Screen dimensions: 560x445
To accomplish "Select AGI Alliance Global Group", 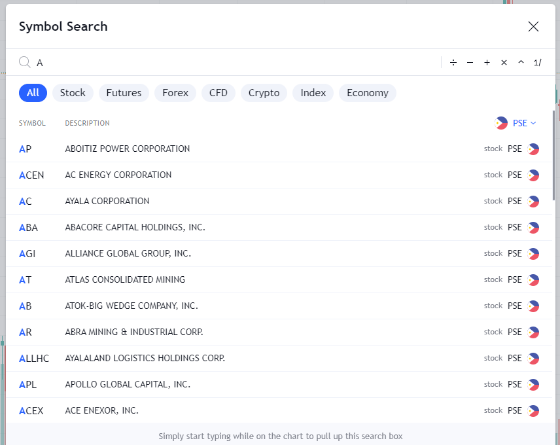I will pyautogui.click(x=279, y=253).
